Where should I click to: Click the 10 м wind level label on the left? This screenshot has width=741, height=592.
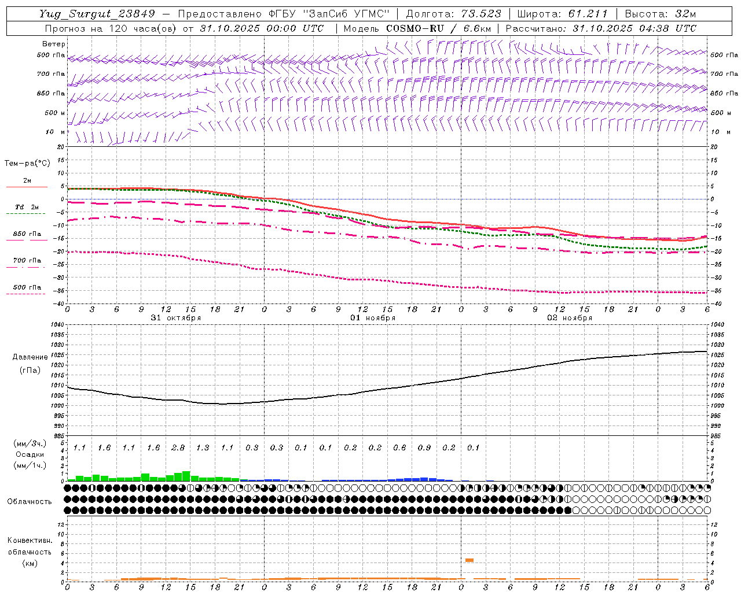click(56, 132)
